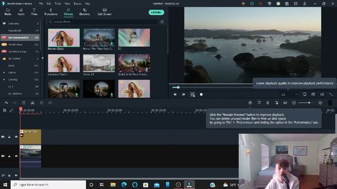Screen dimensions: 337x189
Task: Collapse the effects sidebar with the small arrow
Action: pos(43,58)
